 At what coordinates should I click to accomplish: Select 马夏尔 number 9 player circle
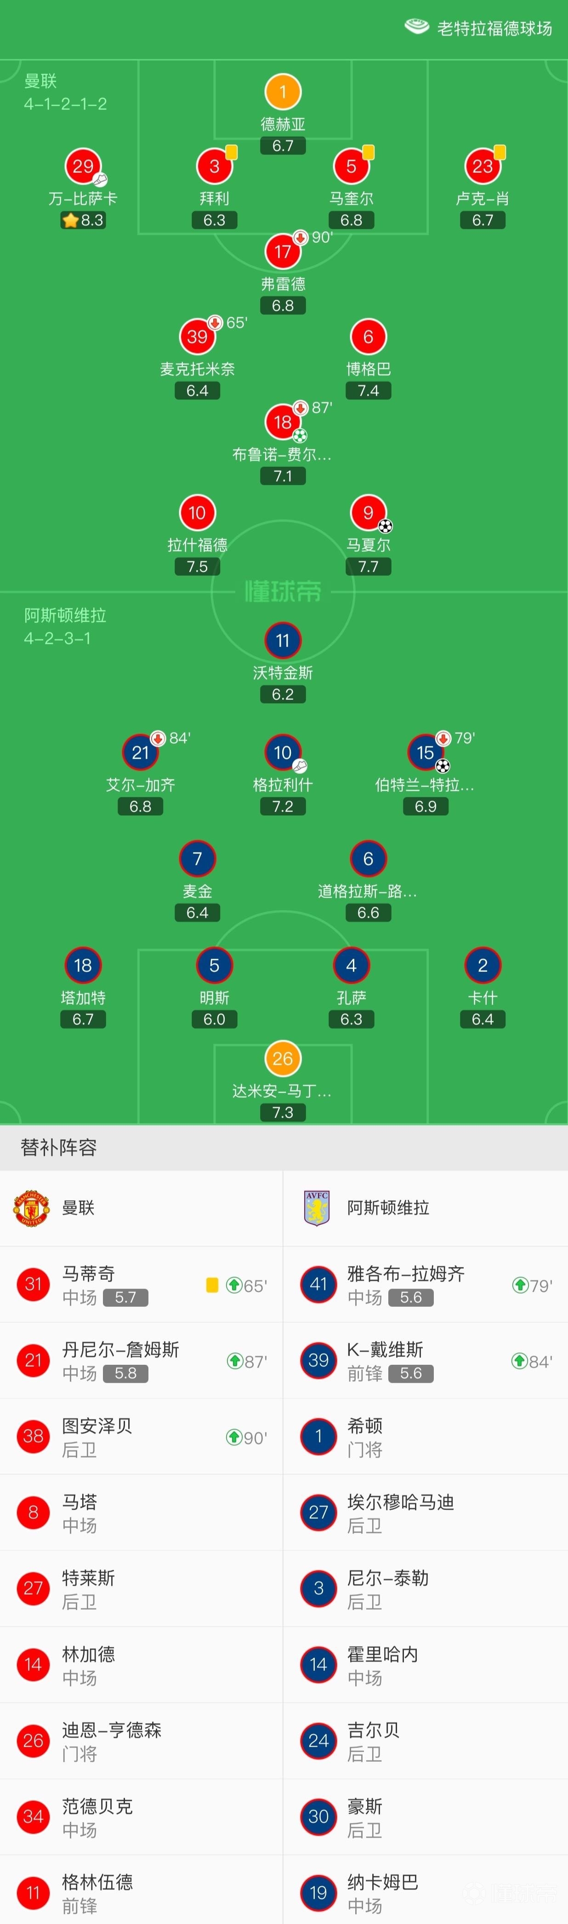point(368,512)
